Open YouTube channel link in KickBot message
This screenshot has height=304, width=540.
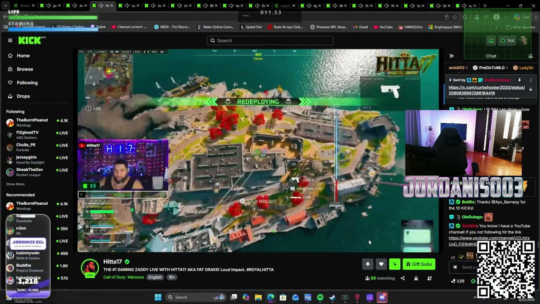pyautogui.click(x=489, y=241)
